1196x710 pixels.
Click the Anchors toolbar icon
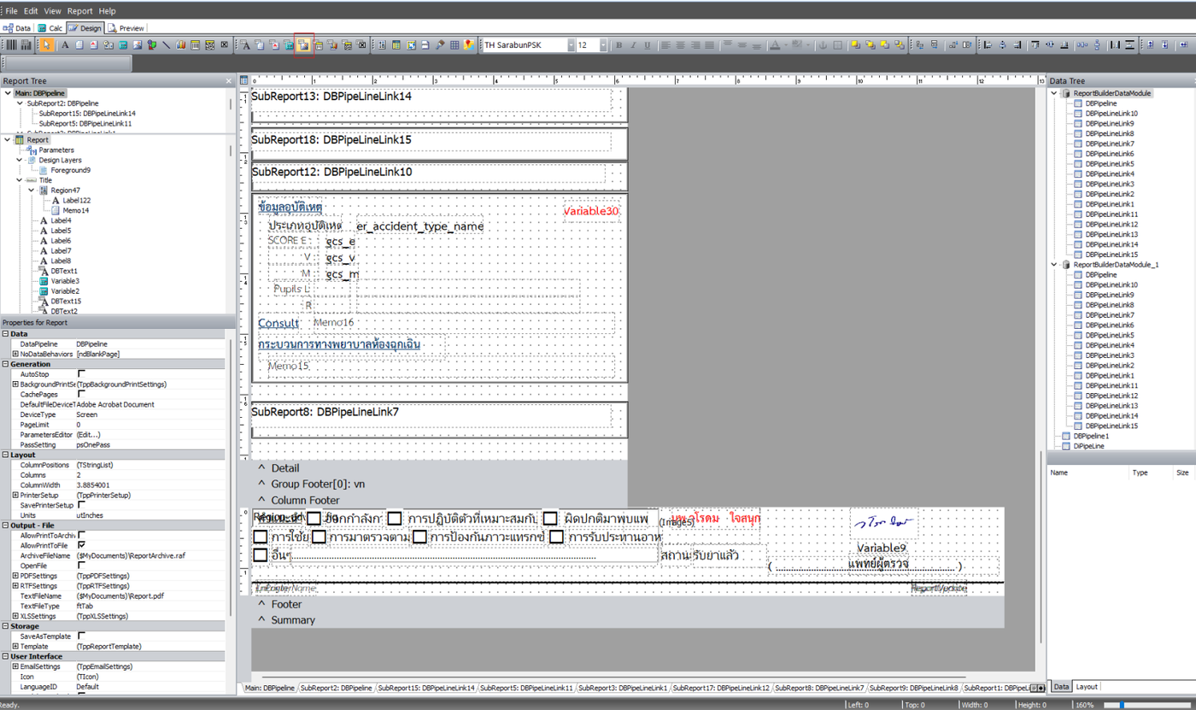pyautogui.click(x=824, y=45)
